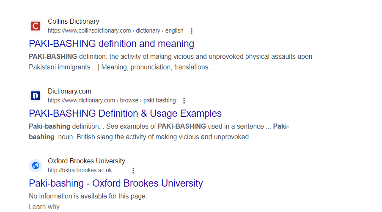Click the dictionary.com browse URL breadcrumb
382x212 pixels.
(x=112, y=100)
